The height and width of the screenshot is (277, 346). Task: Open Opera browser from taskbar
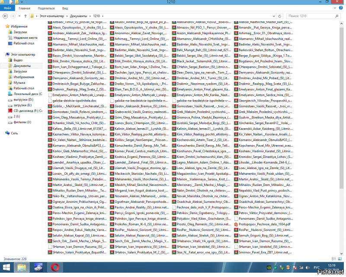point(55,268)
